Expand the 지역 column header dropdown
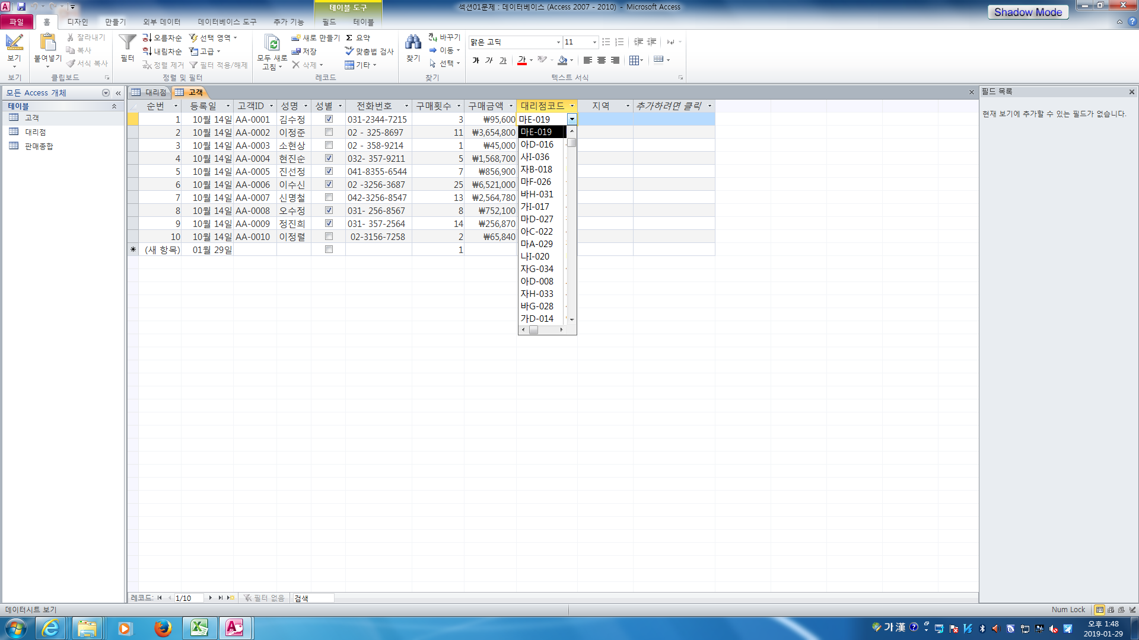1139x640 pixels. pos(628,106)
